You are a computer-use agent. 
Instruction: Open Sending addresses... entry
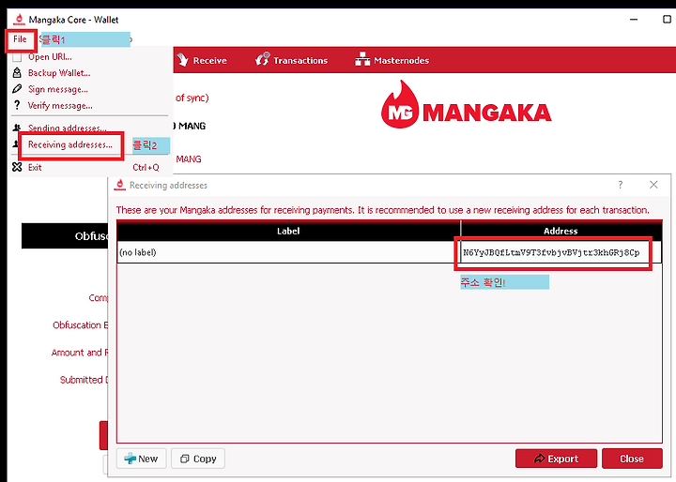pyautogui.click(x=67, y=128)
